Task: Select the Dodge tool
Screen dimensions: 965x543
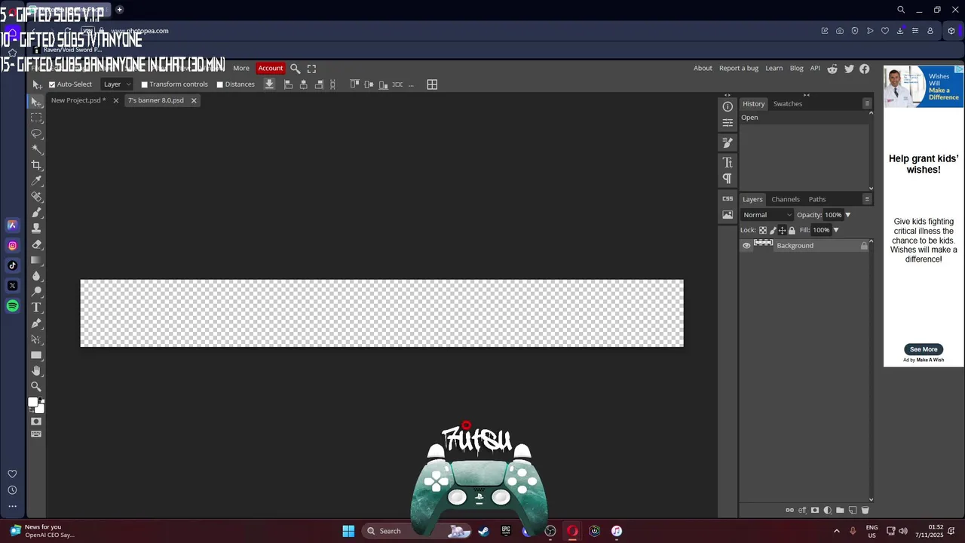Action: (x=36, y=292)
